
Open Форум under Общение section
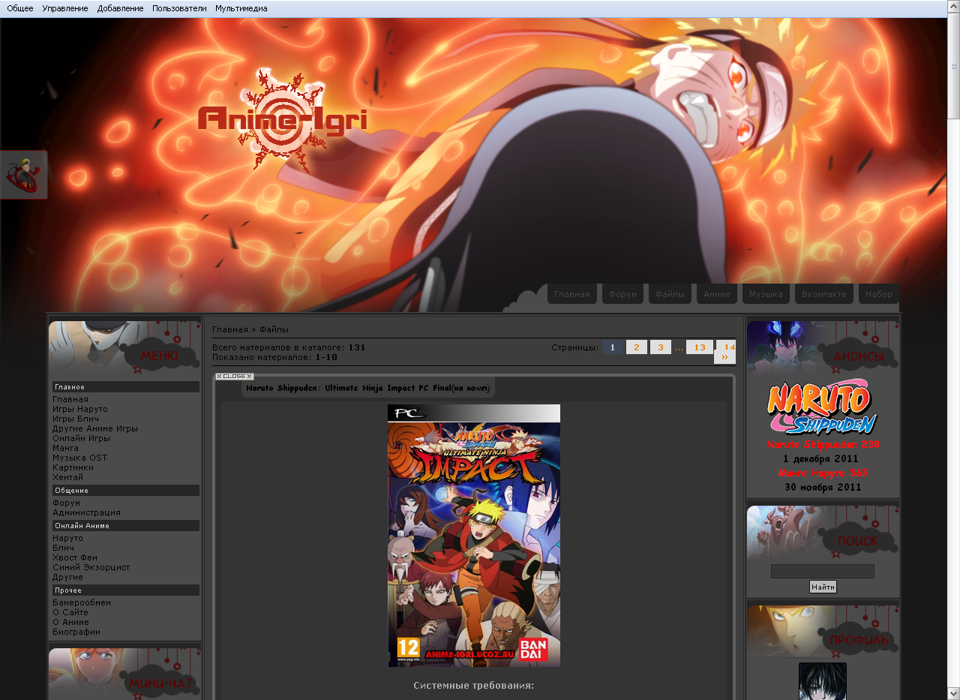(66, 503)
